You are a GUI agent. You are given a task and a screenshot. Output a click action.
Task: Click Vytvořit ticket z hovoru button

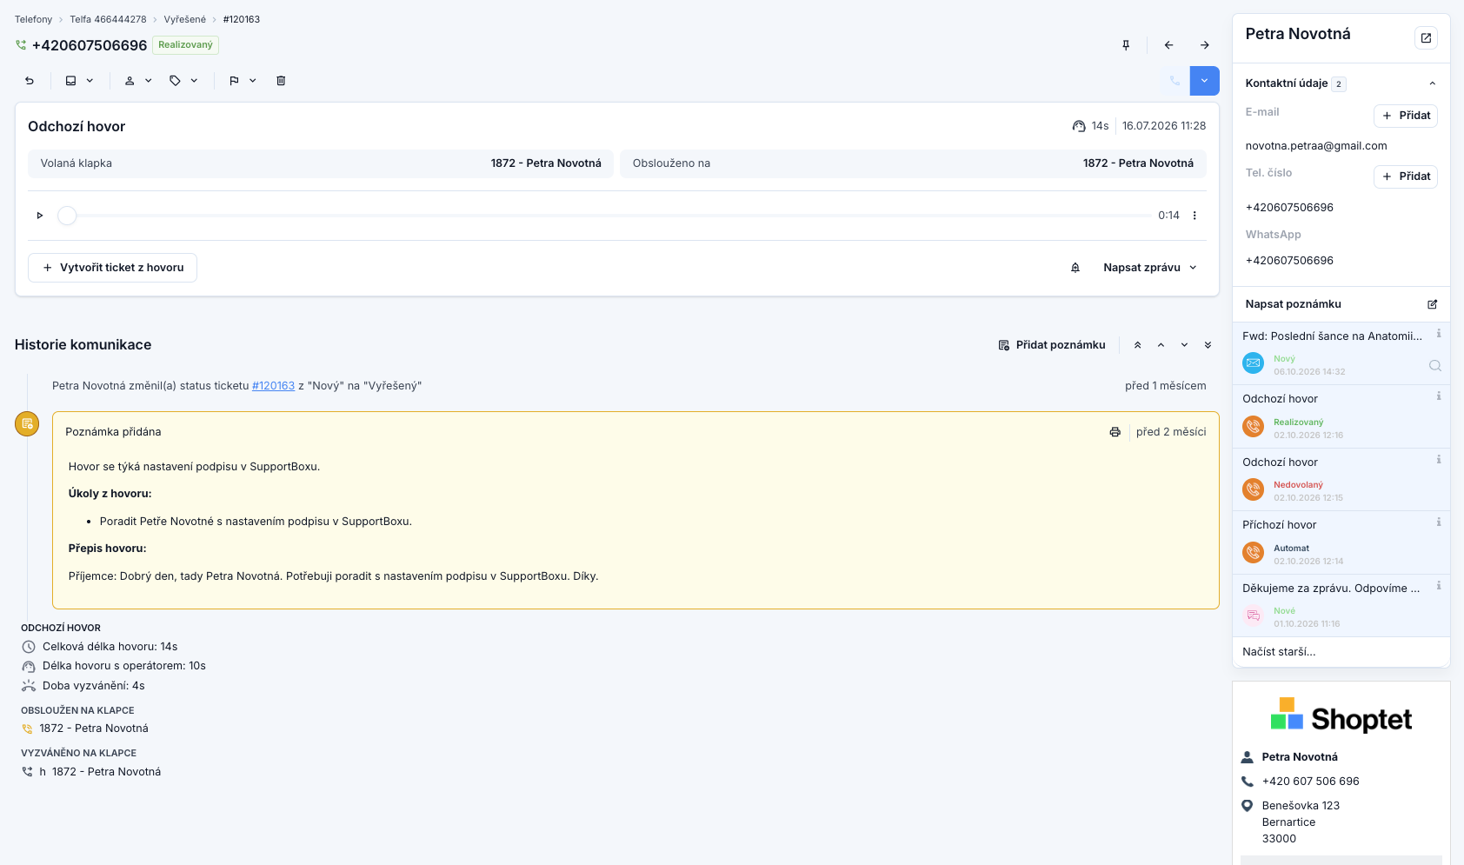coord(113,268)
